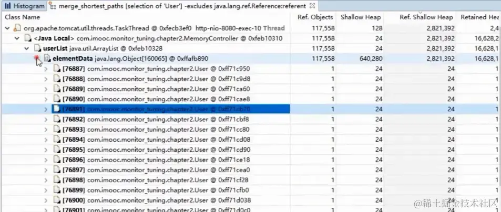The image size is (501, 212).
Task: Select User @ 0xff71cbf8 row
Action: pos(250,119)
